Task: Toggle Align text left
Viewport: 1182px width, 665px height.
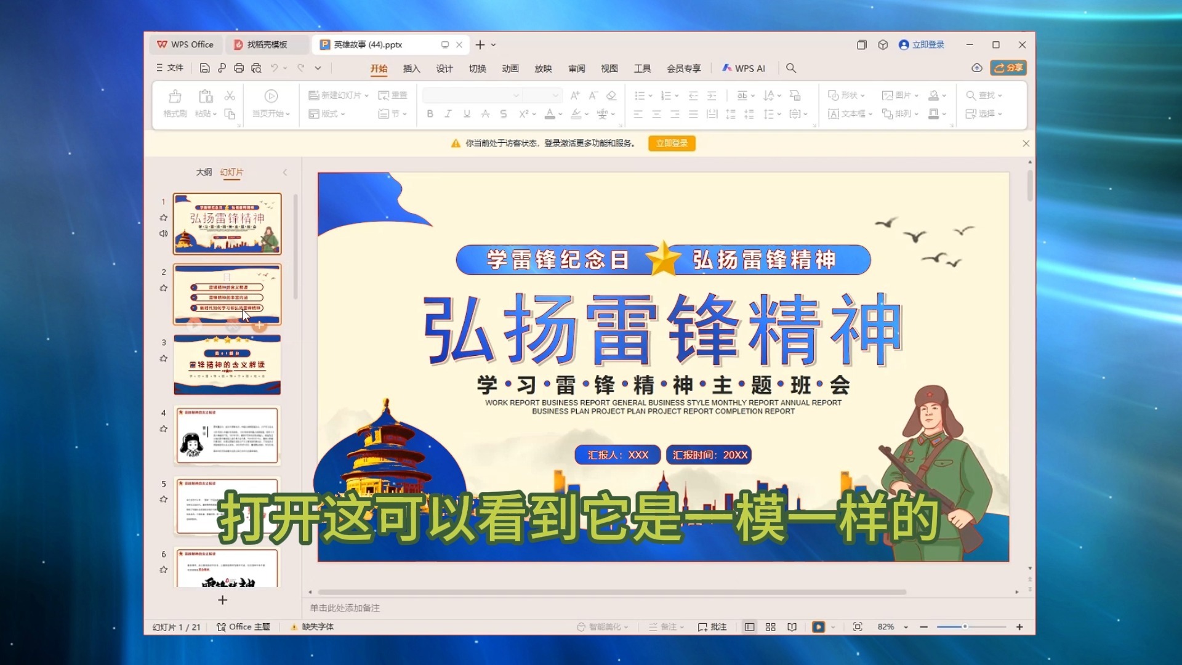Action: click(x=638, y=114)
